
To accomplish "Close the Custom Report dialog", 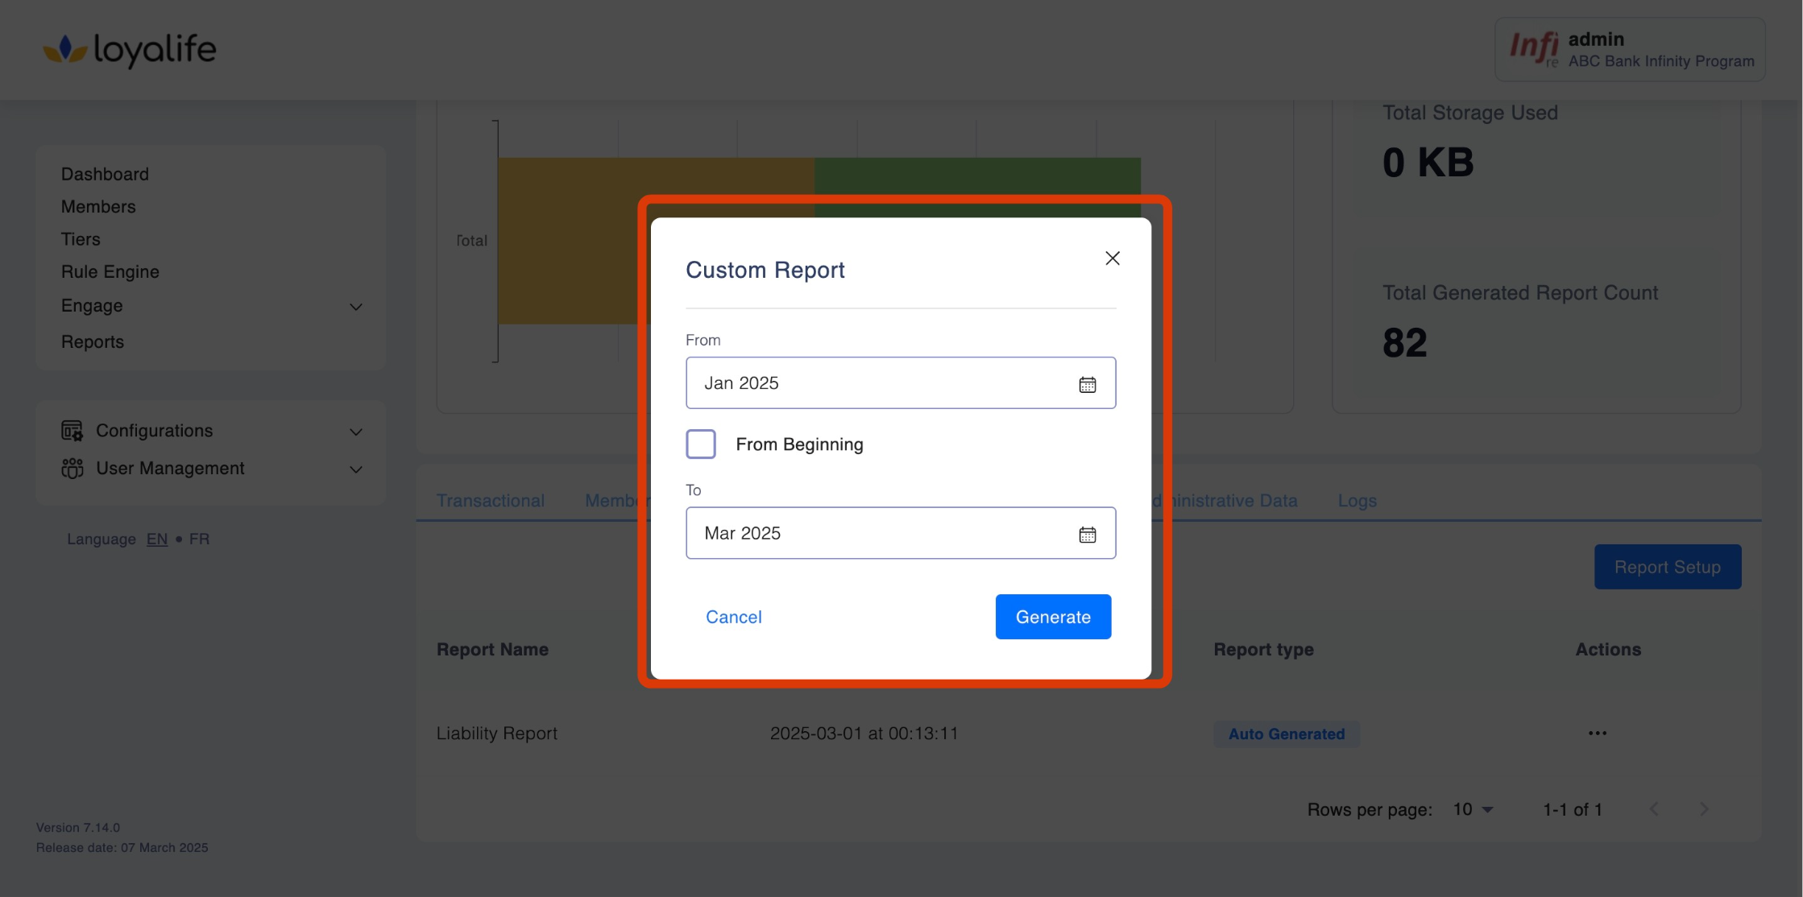I will pos(1112,258).
